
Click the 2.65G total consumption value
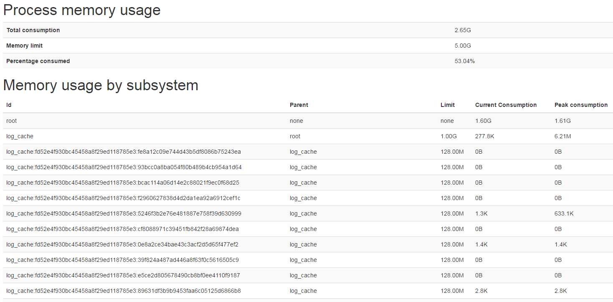click(x=463, y=30)
